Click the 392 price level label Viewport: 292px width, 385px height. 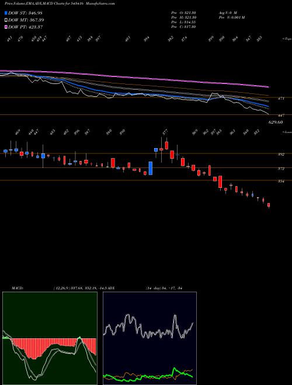pyautogui.click(x=281, y=155)
